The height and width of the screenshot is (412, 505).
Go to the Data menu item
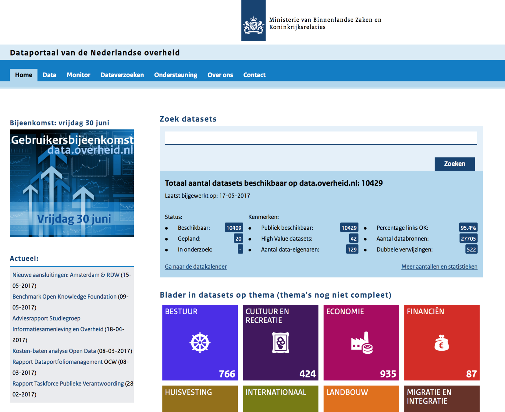click(x=49, y=75)
